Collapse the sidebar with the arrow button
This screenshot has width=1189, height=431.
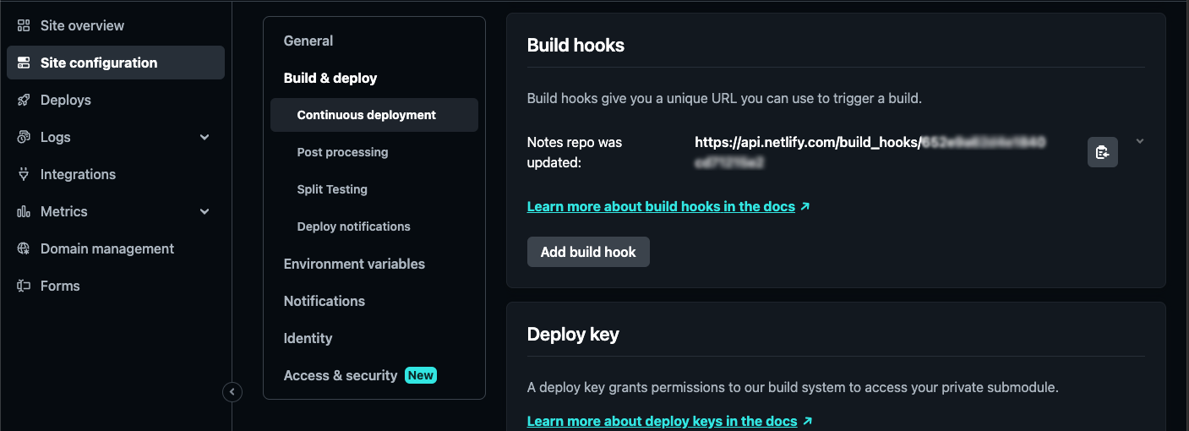pos(232,392)
